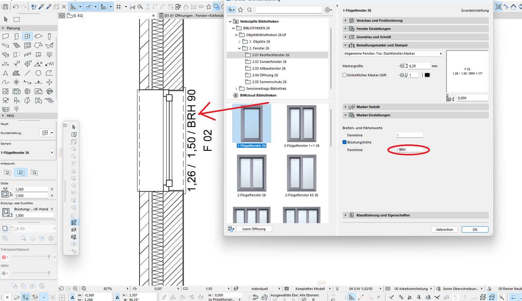Click the Markergröße field showing 6,29
The height and width of the screenshot is (301, 522).
(x=419, y=66)
